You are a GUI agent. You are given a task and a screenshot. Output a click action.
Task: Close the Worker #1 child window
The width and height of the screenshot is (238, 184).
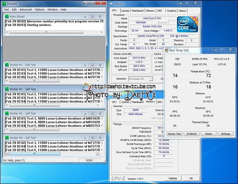[100, 65]
